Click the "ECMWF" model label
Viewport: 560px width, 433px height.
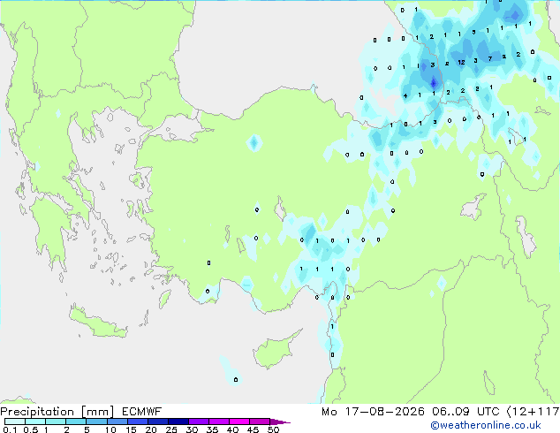142,412
